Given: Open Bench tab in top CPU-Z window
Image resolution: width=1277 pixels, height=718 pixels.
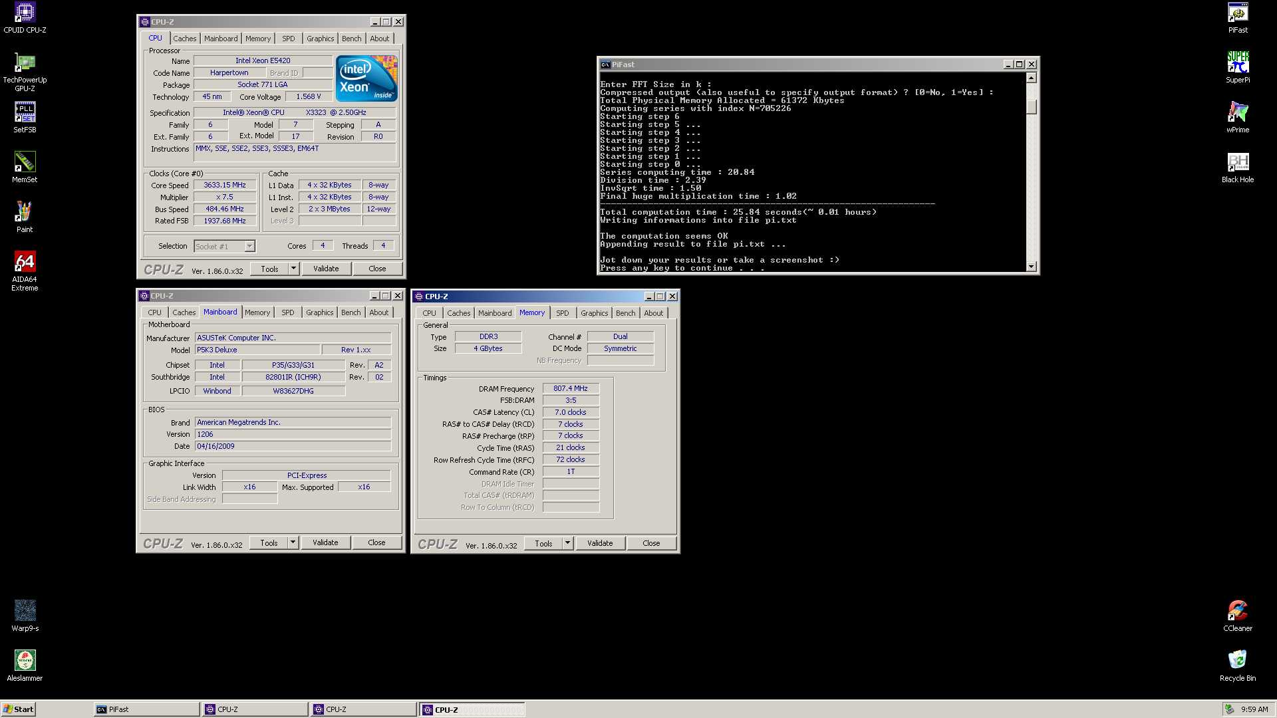Looking at the screenshot, I should point(352,39).
